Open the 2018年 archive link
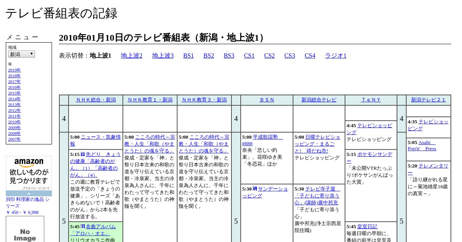 [x=14, y=76]
